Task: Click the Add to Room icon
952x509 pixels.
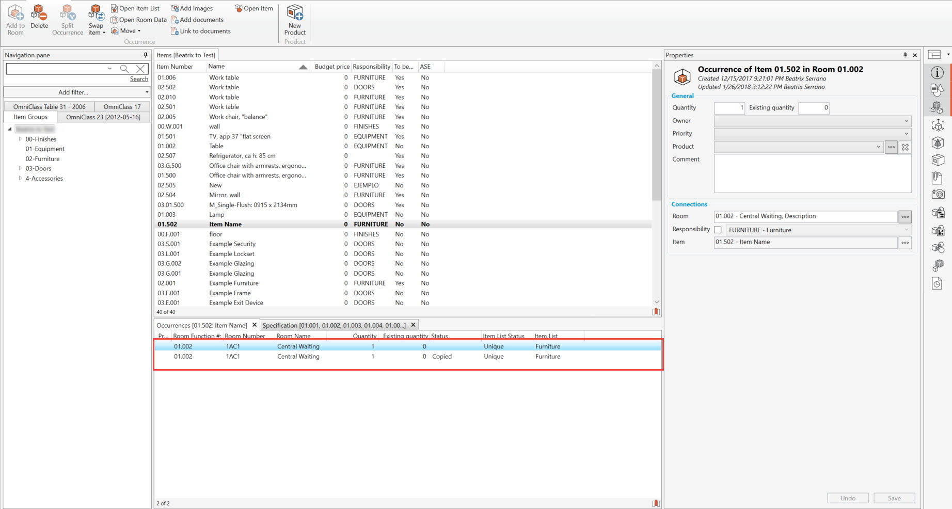Action: [15, 13]
